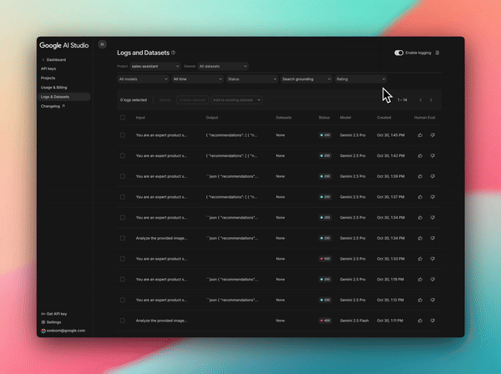Turn off the Enable logging toggle

pos(399,53)
